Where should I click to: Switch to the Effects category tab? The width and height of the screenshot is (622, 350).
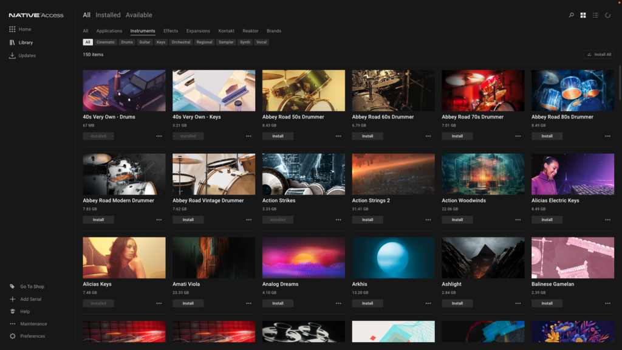(171, 31)
